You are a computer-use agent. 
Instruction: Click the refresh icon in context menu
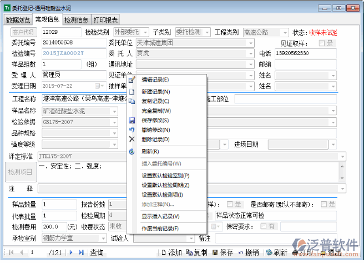[132, 151]
